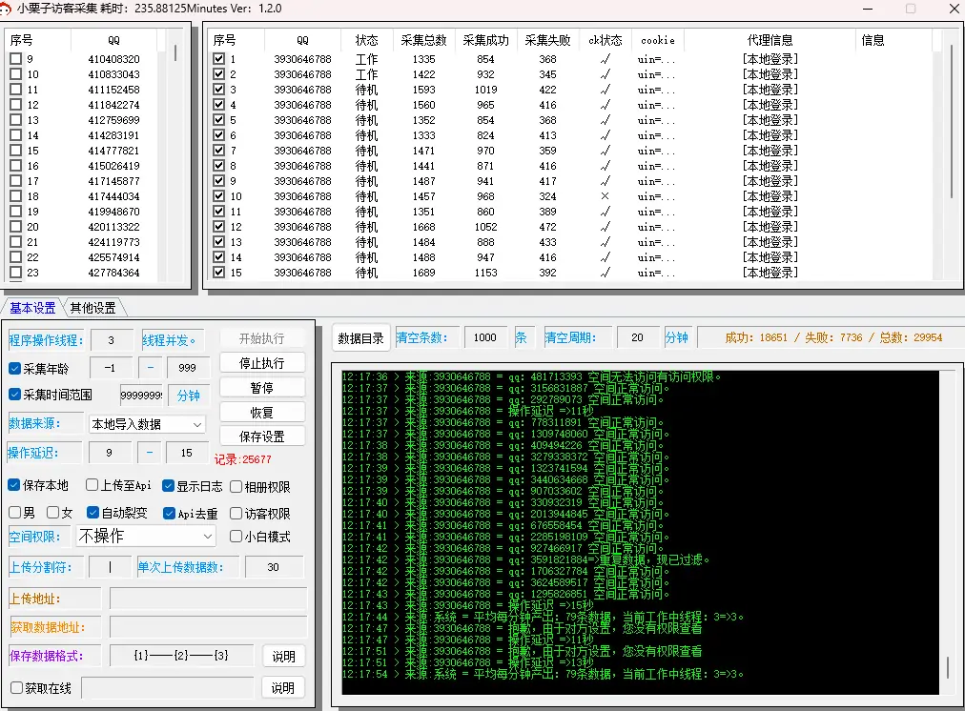This screenshot has width=965, height=711.
Task: Check the 获取在线 checkbox
Action: pos(16,687)
